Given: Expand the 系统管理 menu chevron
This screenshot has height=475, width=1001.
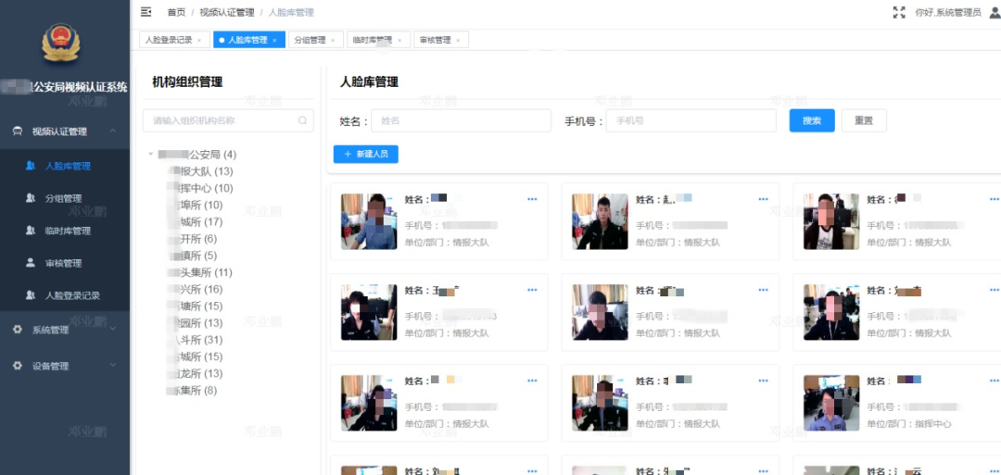Looking at the screenshot, I should coord(113,329).
